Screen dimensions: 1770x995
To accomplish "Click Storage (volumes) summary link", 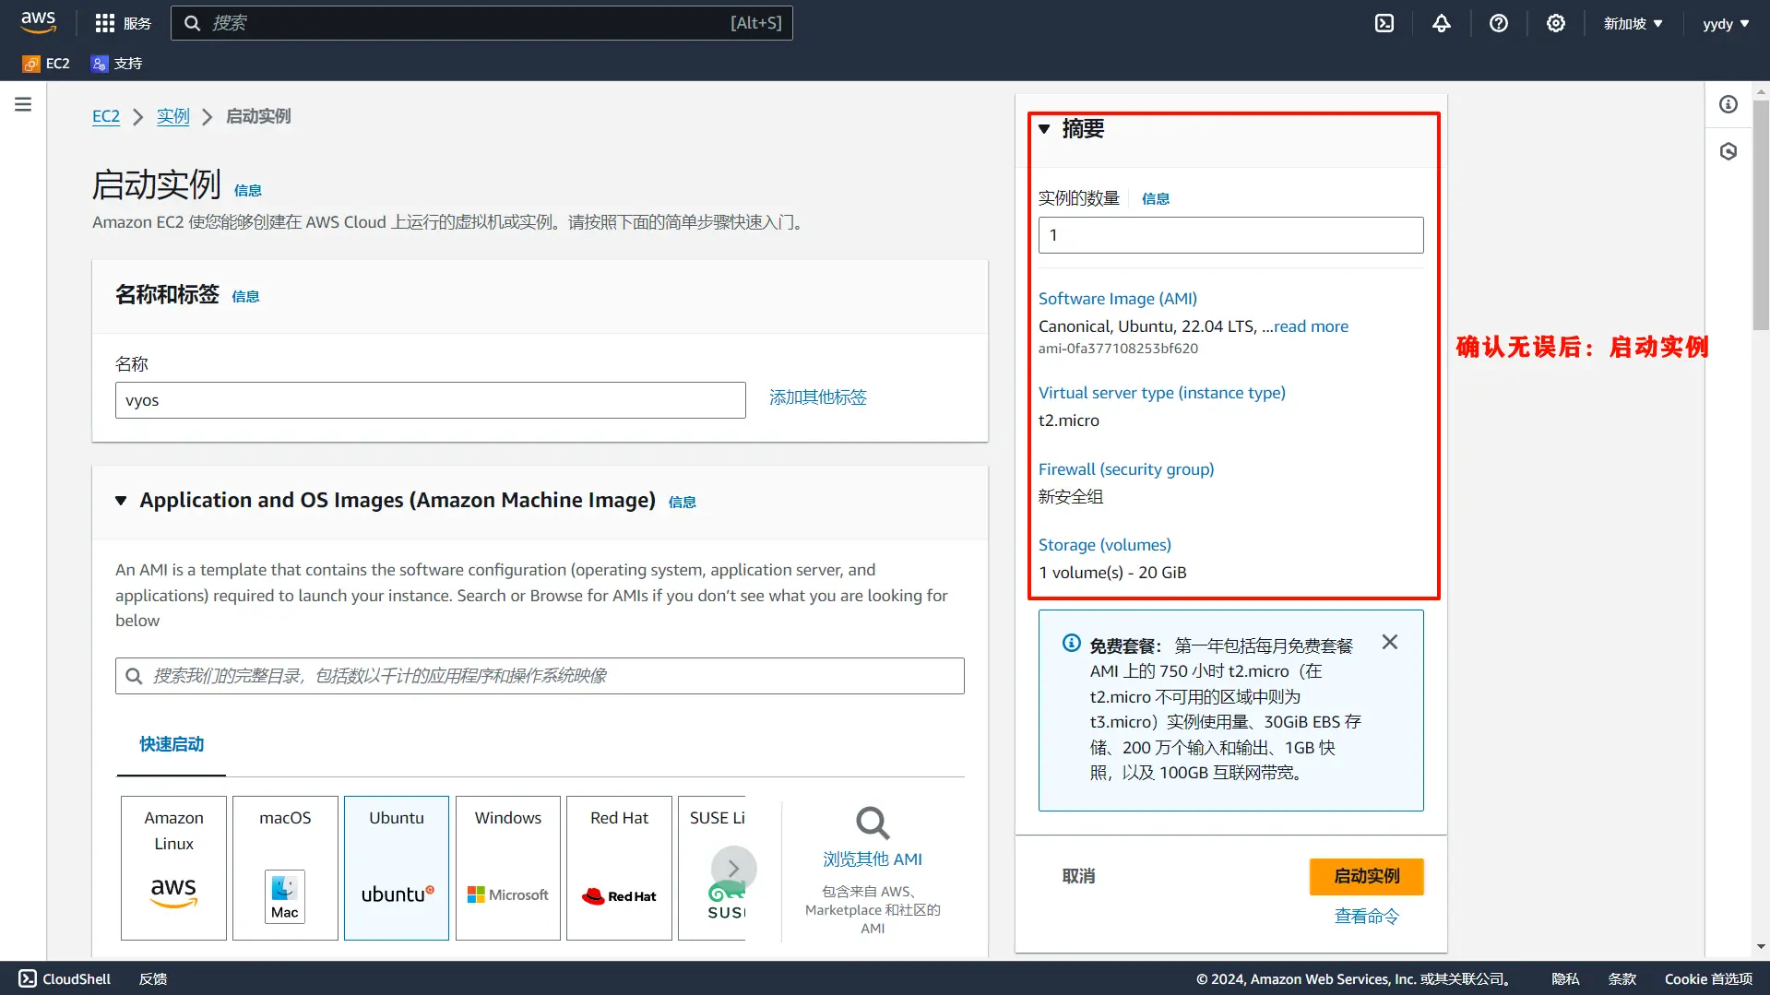I will coord(1105,545).
